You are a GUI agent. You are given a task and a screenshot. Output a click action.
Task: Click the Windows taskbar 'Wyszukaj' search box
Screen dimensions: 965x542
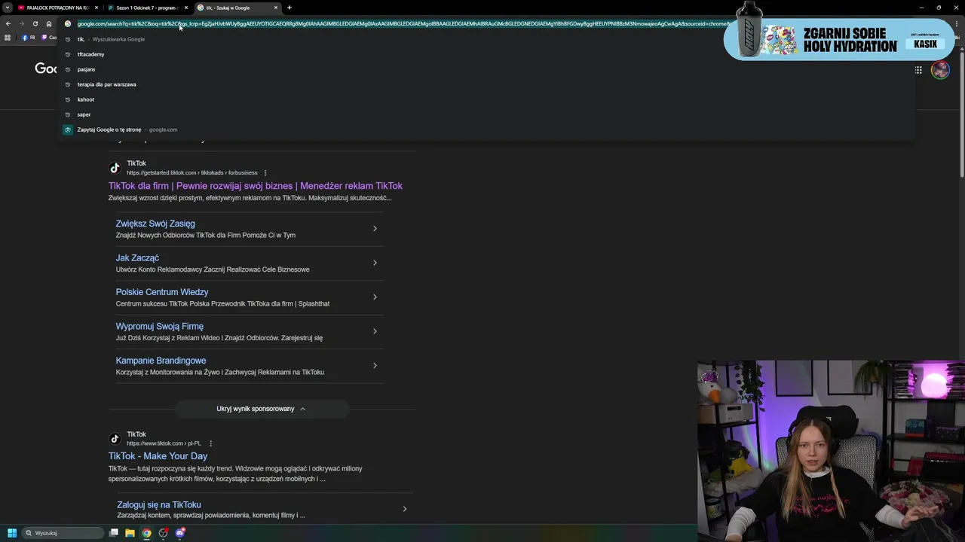(x=63, y=533)
